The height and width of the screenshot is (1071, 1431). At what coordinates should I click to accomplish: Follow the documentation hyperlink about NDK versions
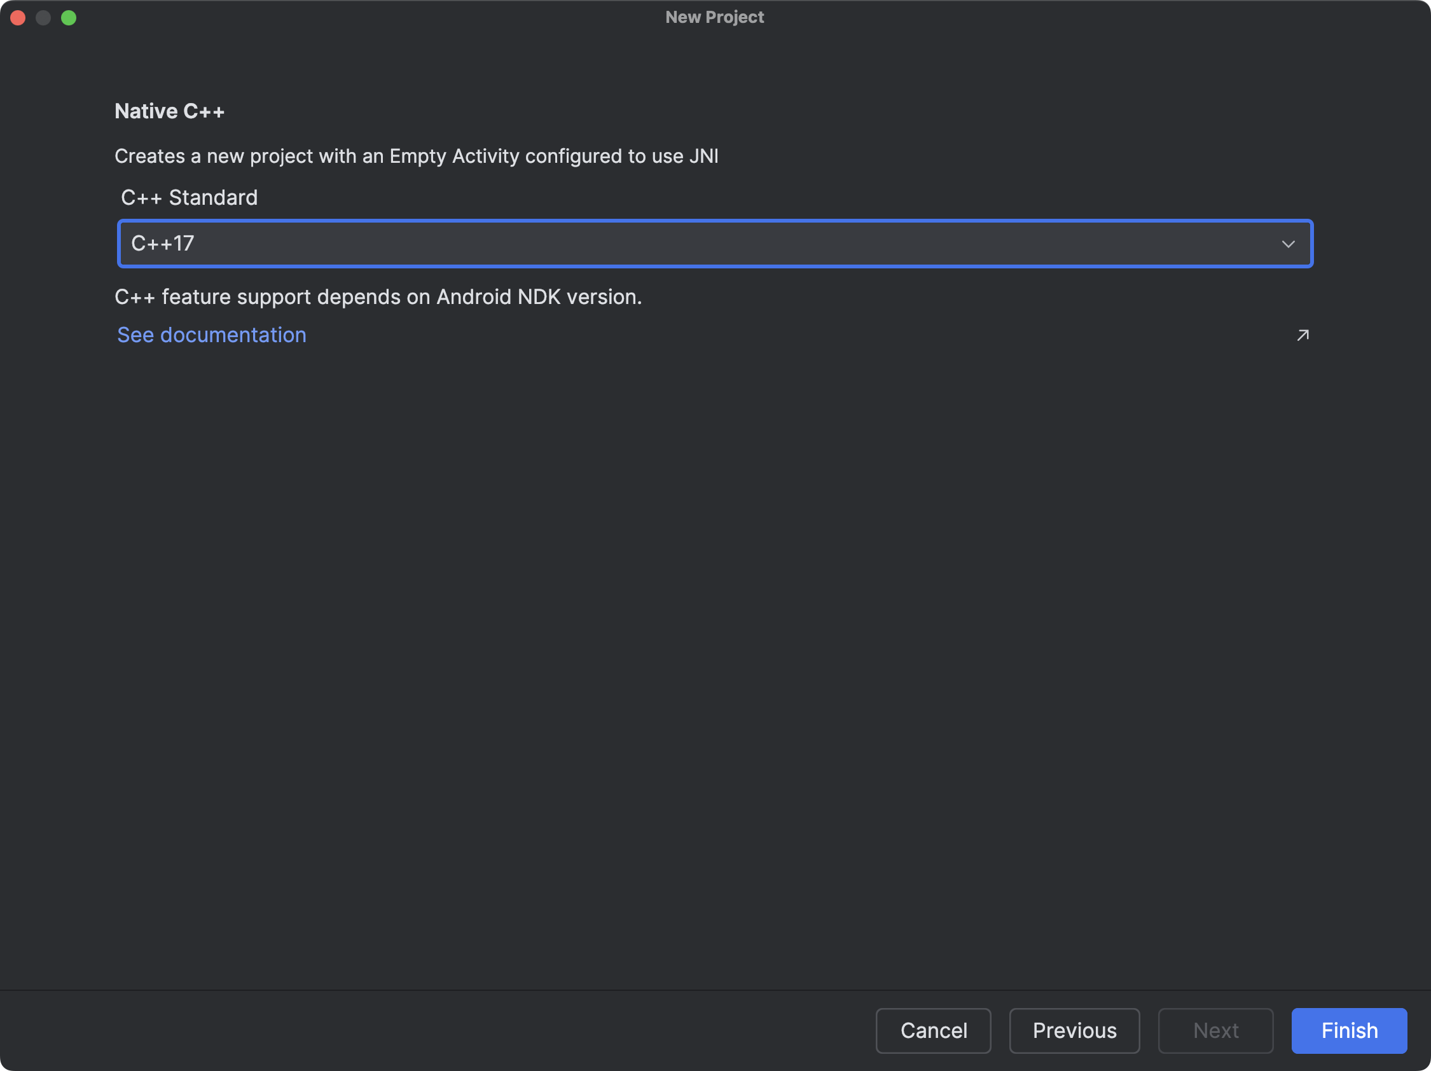coord(211,335)
